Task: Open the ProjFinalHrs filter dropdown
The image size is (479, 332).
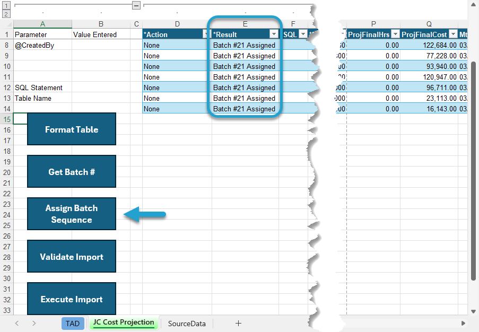Action: 395,34
